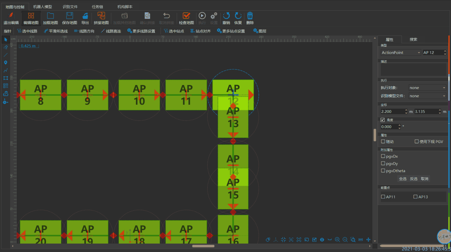This screenshot has width=451, height=252.
Task: Switch to 识别文件 tab
Action: (70, 7)
